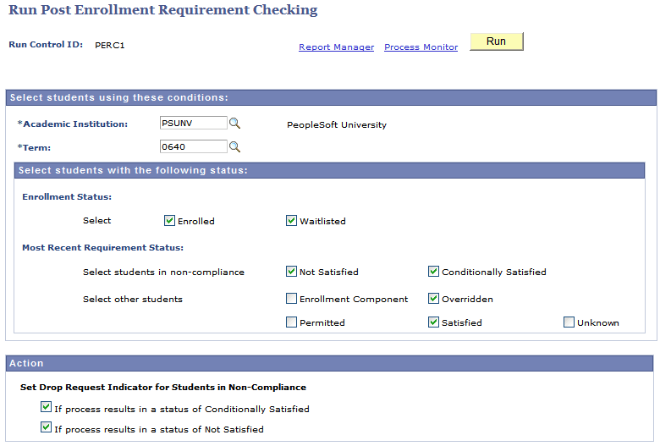Toggle the Conditionally Satisfied status checkbox

coord(433,271)
